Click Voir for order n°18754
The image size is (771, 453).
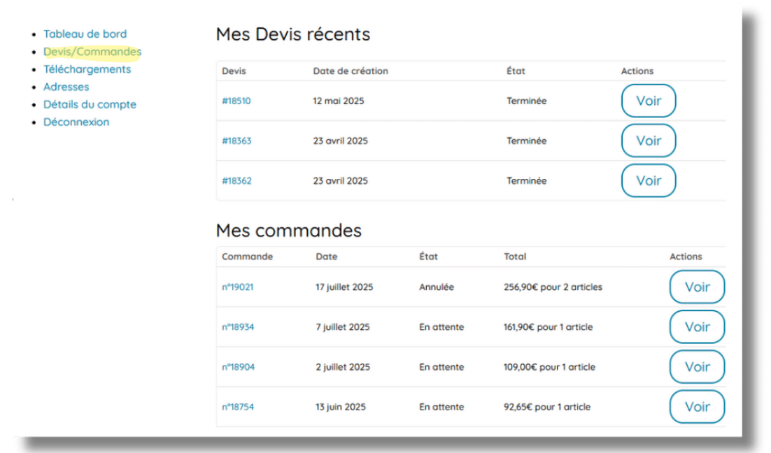point(697,406)
